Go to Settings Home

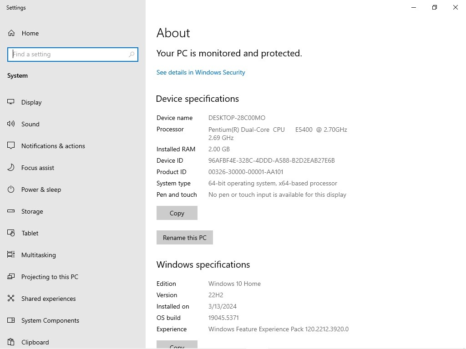pyautogui.click(x=73, y=33)
